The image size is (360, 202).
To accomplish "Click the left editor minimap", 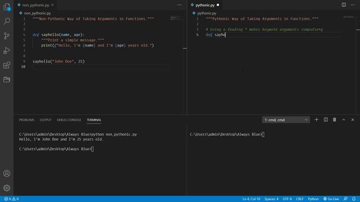I will pyautogui.click(x=176, y=18).
